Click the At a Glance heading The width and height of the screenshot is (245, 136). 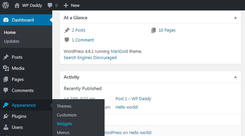tap(76, 18)
